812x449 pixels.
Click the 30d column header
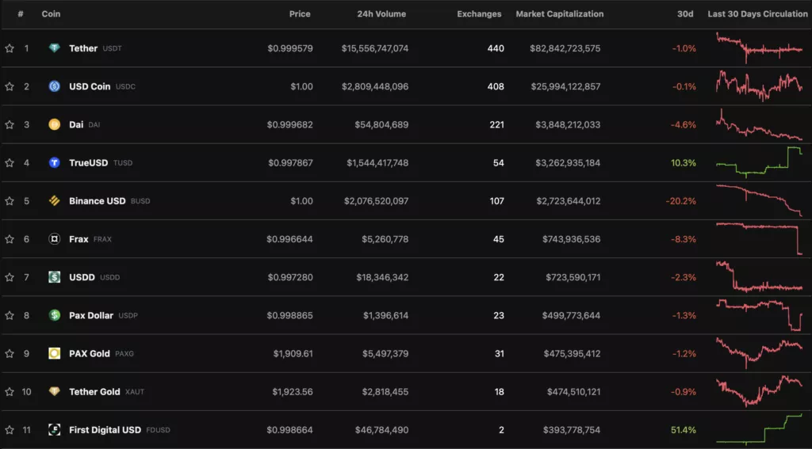pos(687,13)
